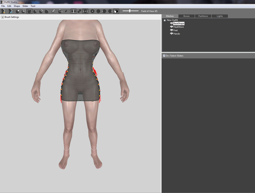Toggle X-mirror brush mode icon
Image resolution: width=255 pixels, height=193 pixels.
[73, 11]
